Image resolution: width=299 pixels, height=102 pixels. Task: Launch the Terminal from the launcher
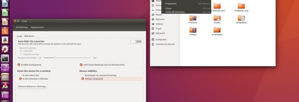coord(5,58)
